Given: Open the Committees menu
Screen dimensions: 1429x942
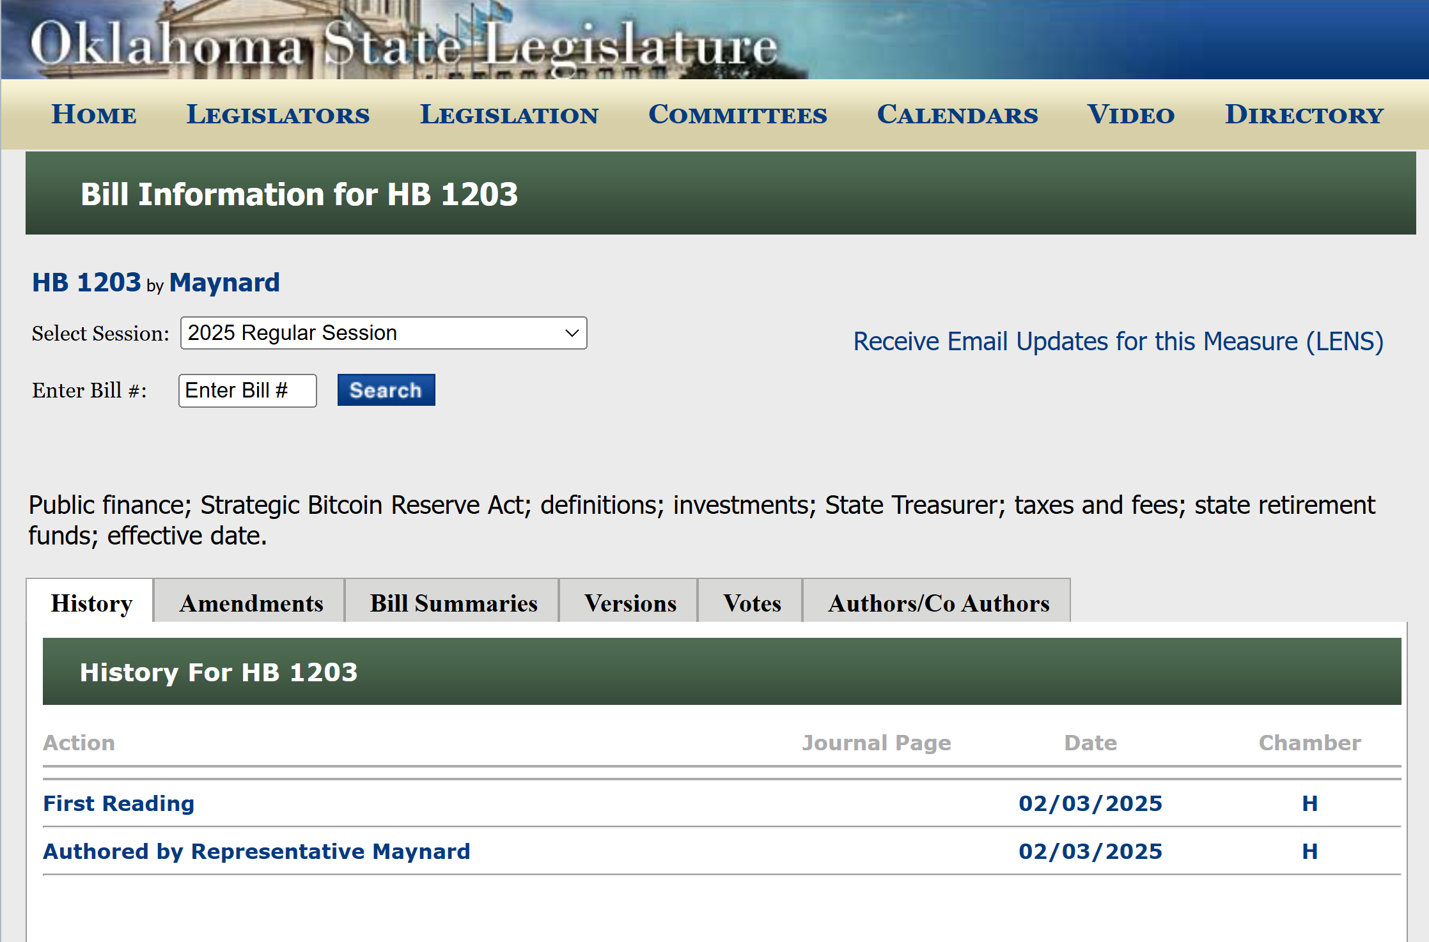Looking at the screenshot, I should (x=738, y=115).
